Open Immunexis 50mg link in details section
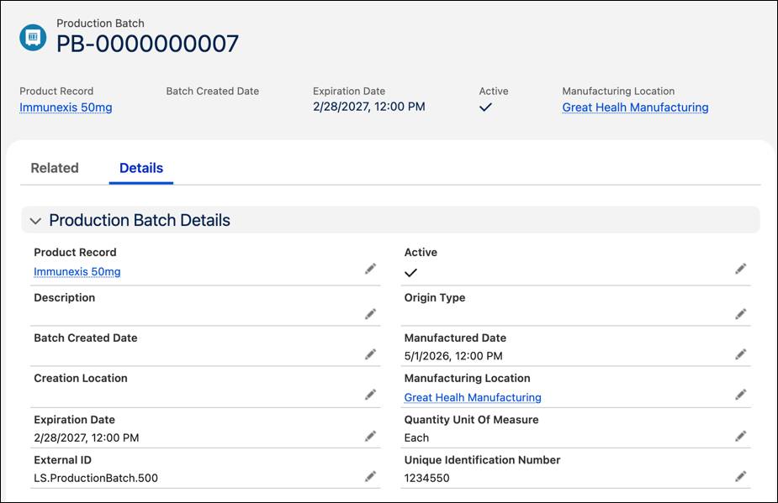Screen dimensions: 778x503 tap(77, 271)
